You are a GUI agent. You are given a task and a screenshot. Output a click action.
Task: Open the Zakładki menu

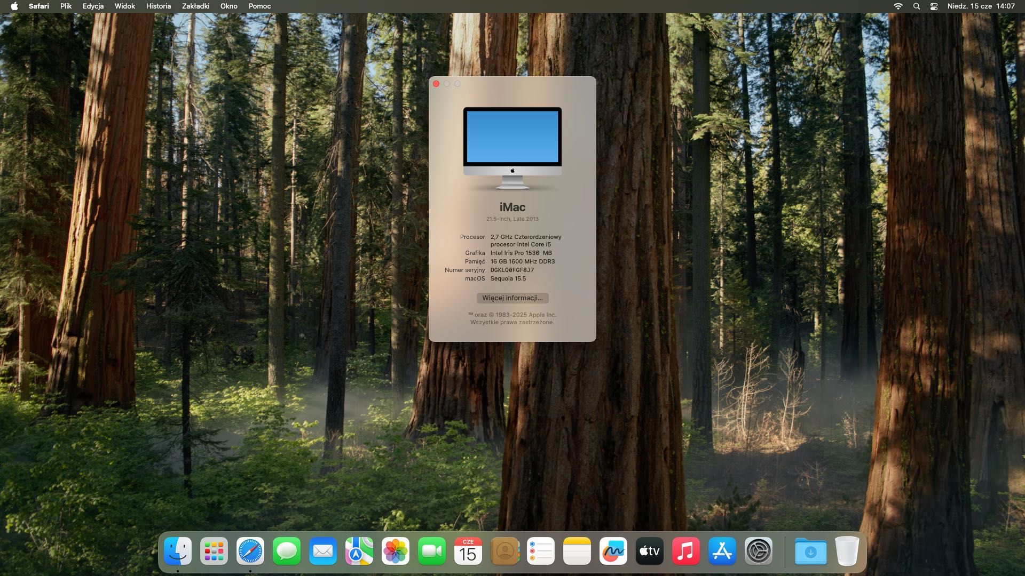tap(195, 6)
